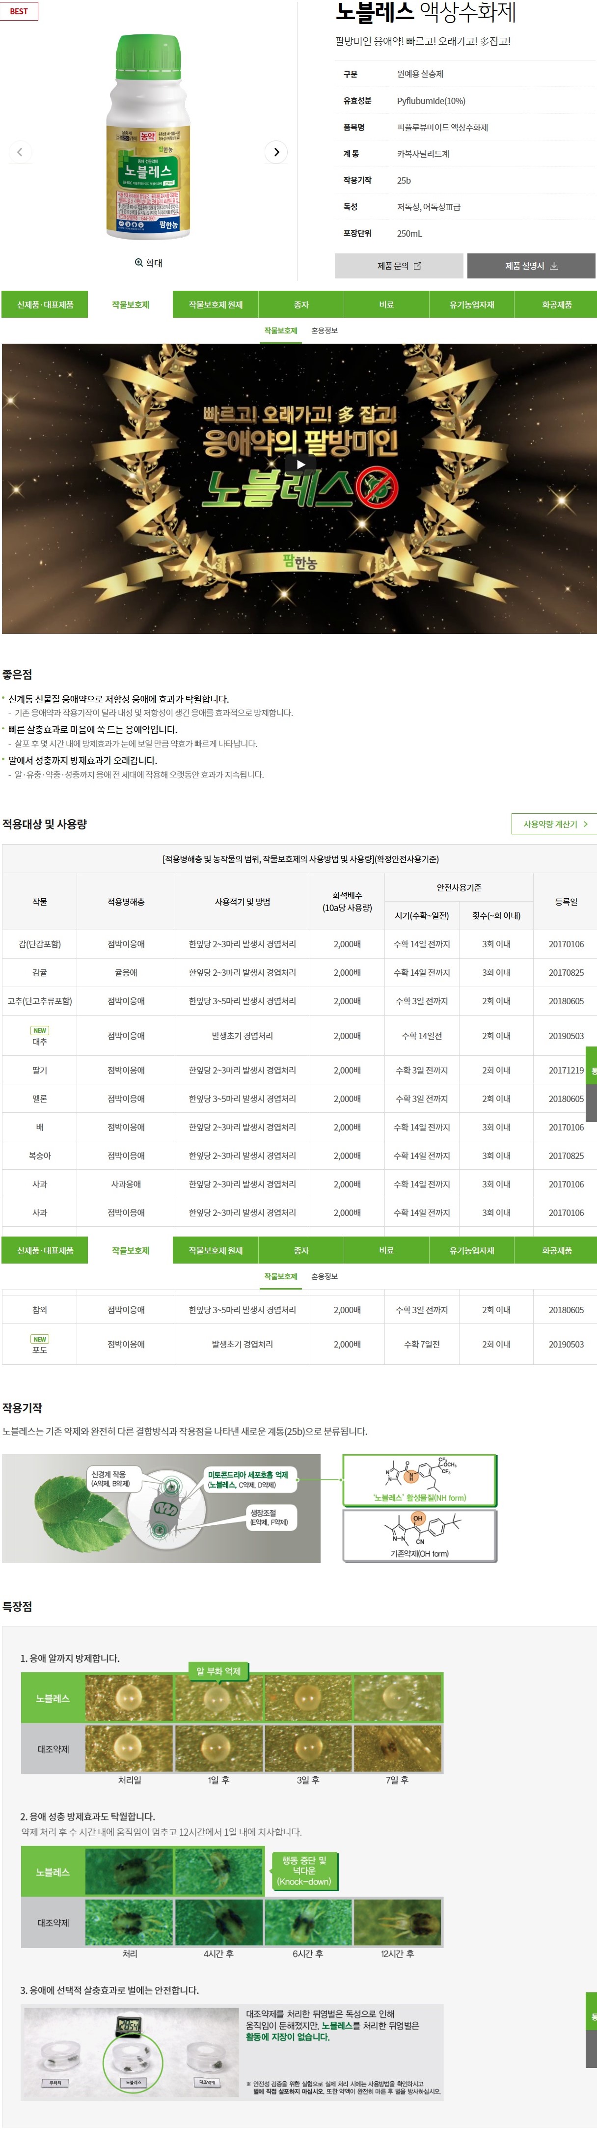Image resolution: width=597 pixels, height=2148 pixels.
Task: Click the 기존약제(OH form) structure image
Action: pyautogui.click(x=419, y=1535)
